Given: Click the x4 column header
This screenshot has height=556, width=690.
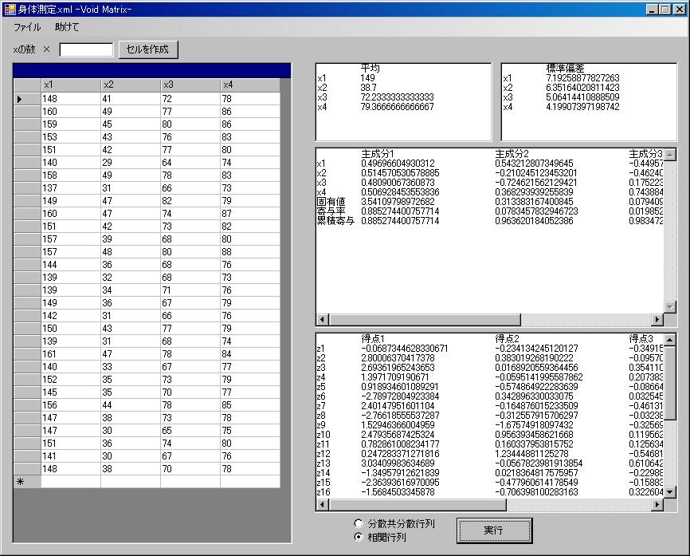Looking at the screenshot, I should pyautogui.click(x=249, y=85).
